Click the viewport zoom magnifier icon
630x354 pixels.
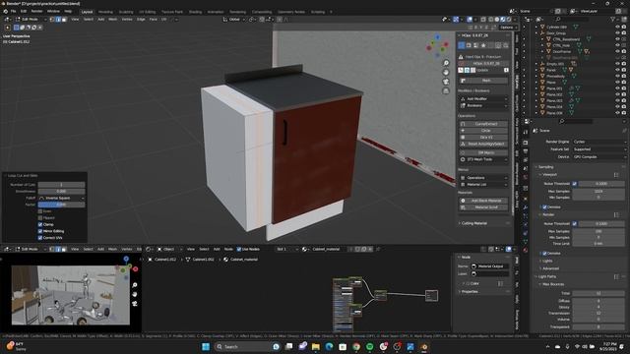pos(446,63)
